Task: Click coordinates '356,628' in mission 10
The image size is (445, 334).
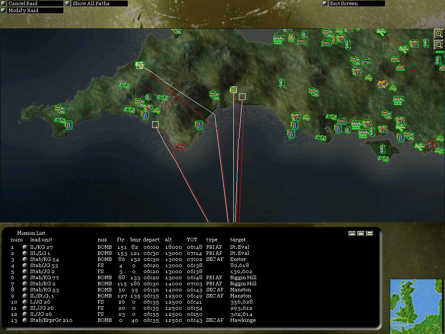Action: (x=242, y=302)
